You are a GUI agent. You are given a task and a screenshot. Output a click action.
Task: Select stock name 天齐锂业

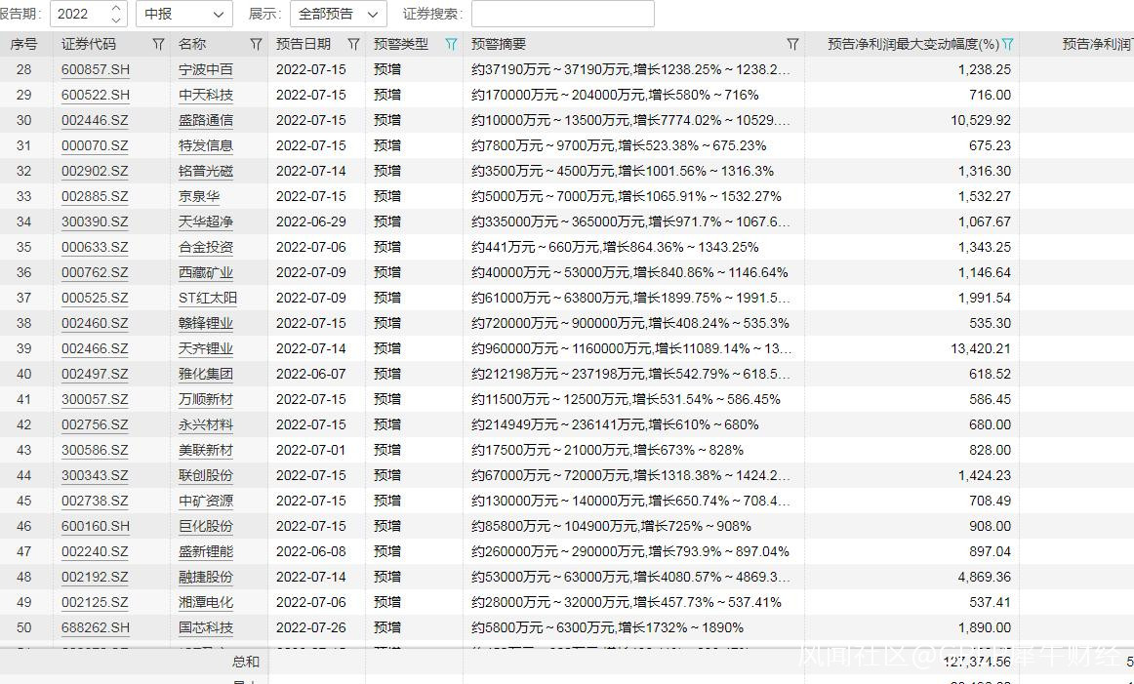click(x=206, y=348)
